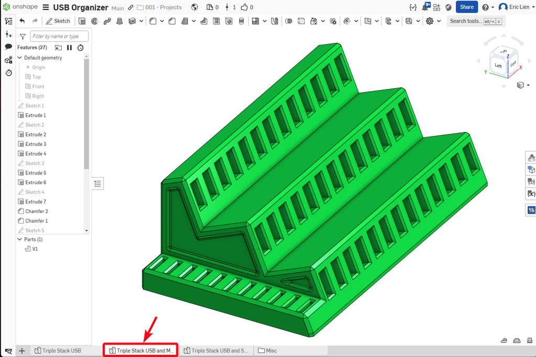Select the Extrude tool in toolbar
536x357 pixels.
click(x=82, y=21)
